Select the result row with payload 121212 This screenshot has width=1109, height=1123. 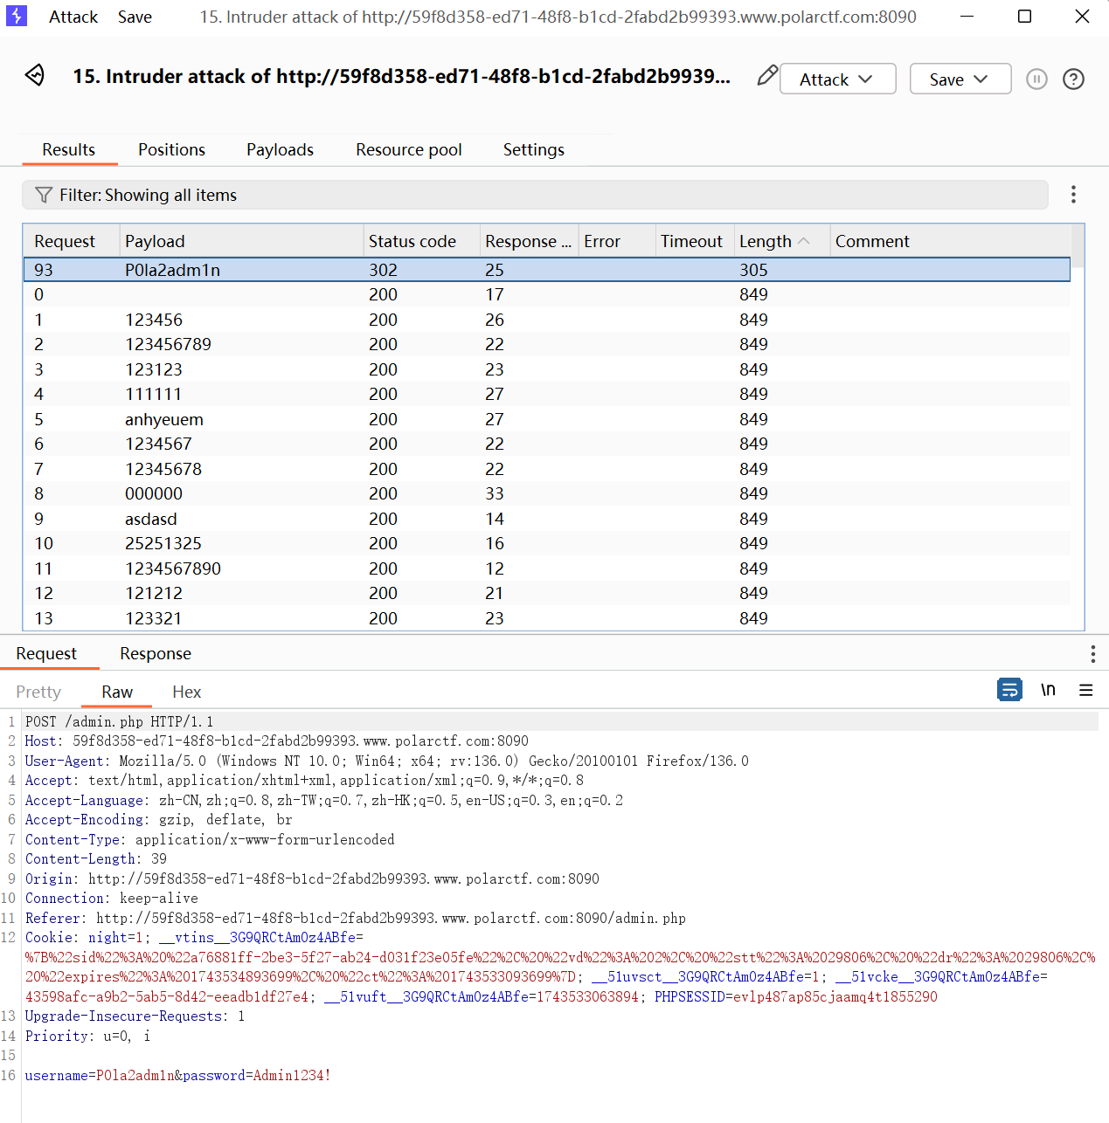point(547,593)
